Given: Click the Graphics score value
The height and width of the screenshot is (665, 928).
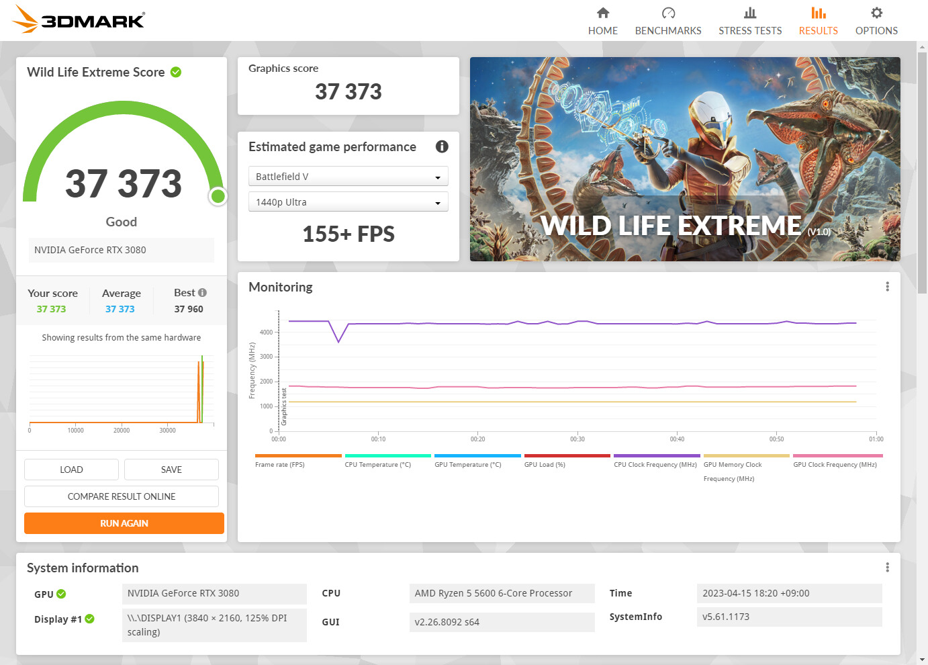Looking at the screenshot, I should click(349, 91).
